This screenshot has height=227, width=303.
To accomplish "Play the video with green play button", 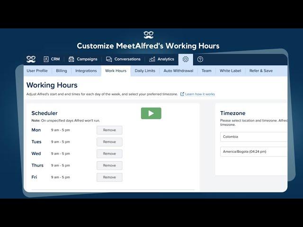I will click(x=151, y=113).
